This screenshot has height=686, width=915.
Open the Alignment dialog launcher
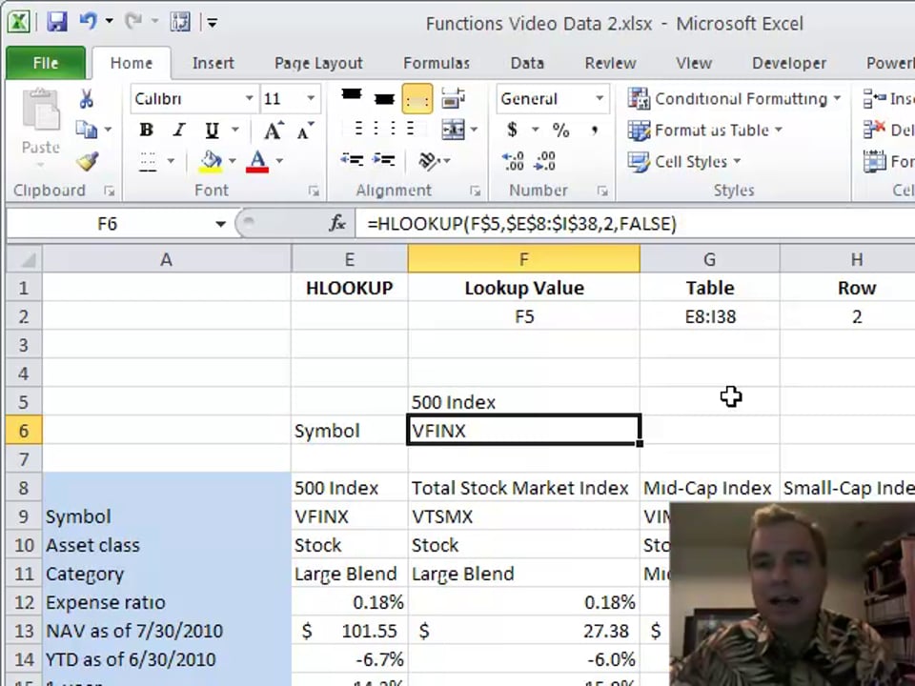click(x=475, y=191)
